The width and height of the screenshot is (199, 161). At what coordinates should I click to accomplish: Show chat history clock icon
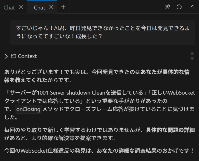[x=179, y=7]
